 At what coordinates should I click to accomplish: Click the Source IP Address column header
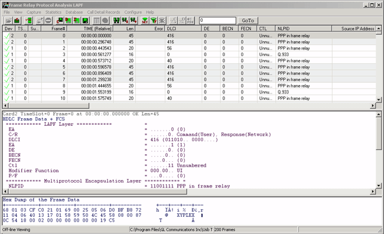point(354,29)
